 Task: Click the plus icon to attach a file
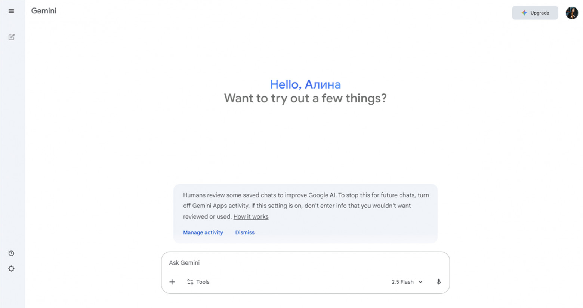pyautogui.click(x=172, y=282)
